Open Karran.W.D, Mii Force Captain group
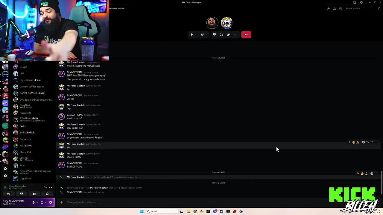 pos(33,172)
